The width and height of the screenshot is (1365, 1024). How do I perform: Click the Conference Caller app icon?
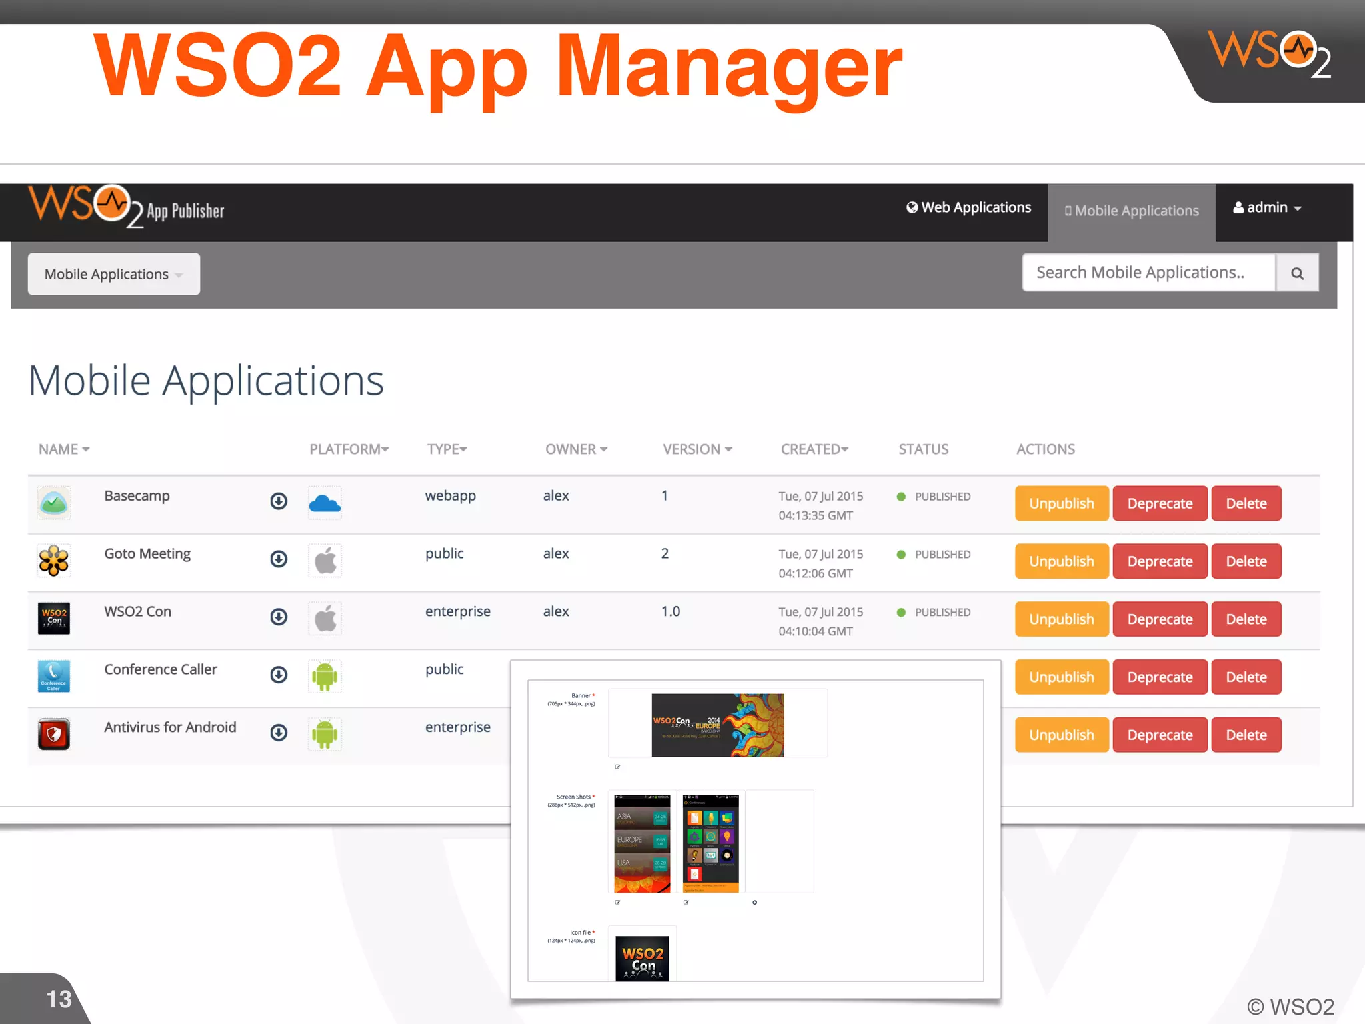click(x=54, y=676)
